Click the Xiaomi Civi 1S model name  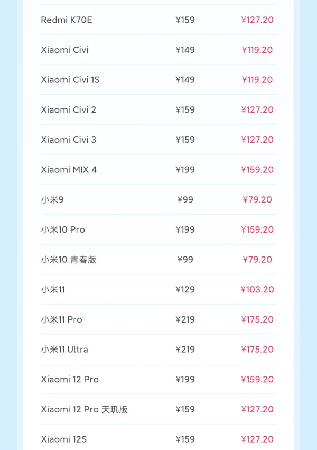pyautogui.click(x=70, y=80)
